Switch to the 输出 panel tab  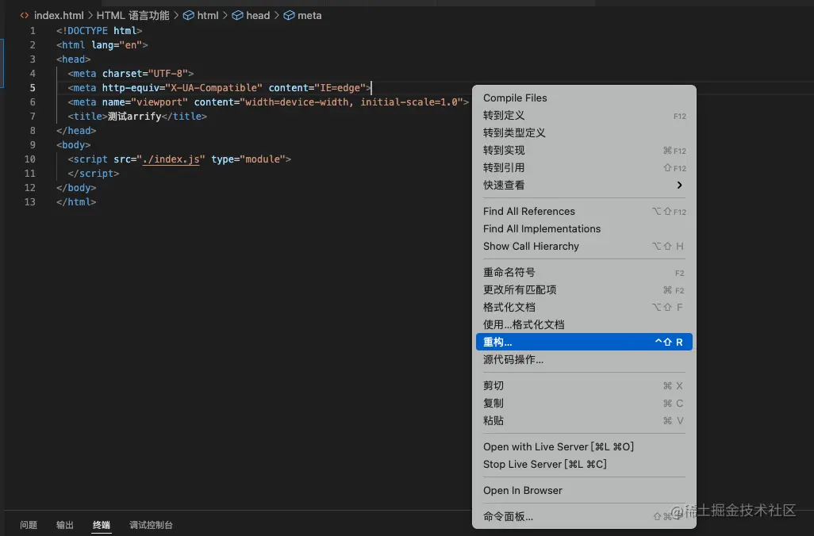coord(65,525)
